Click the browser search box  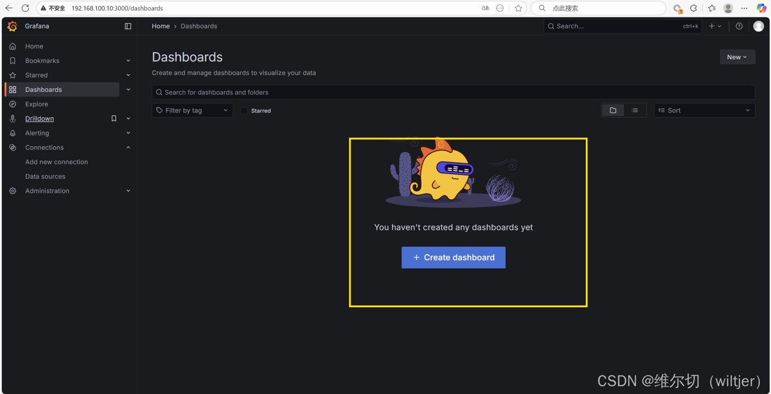click(599, 8)
